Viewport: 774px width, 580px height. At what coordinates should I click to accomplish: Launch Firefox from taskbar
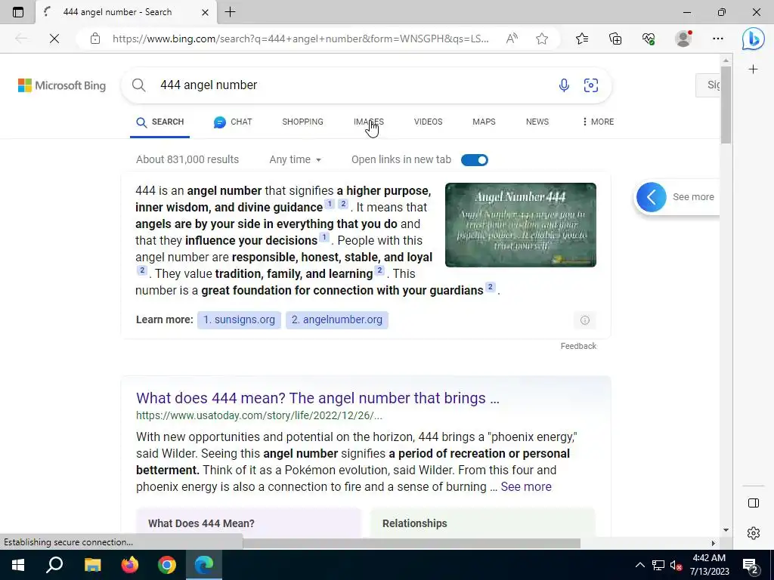[x=130, y=565]
